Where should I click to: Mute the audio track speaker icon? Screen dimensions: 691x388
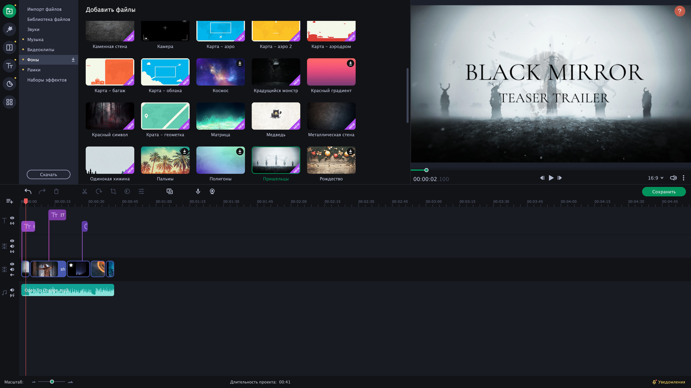point(12,290)
